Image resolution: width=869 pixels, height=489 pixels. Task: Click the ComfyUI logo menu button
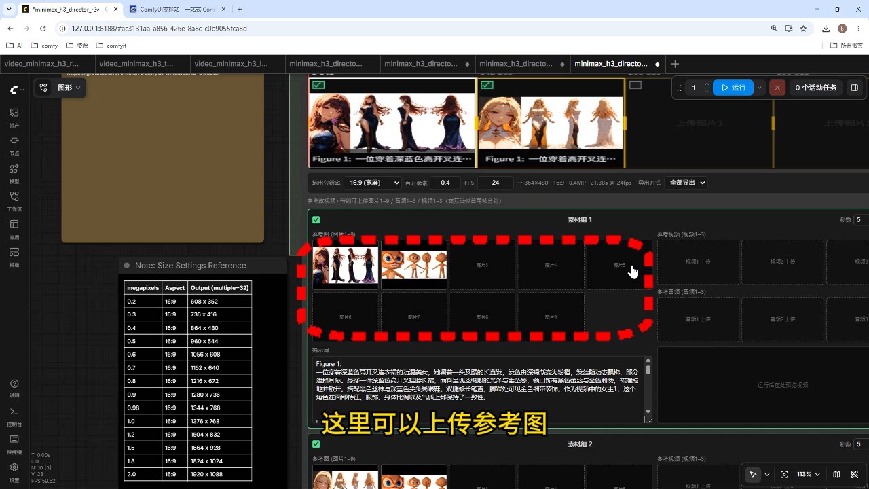(x=16, y=90)
